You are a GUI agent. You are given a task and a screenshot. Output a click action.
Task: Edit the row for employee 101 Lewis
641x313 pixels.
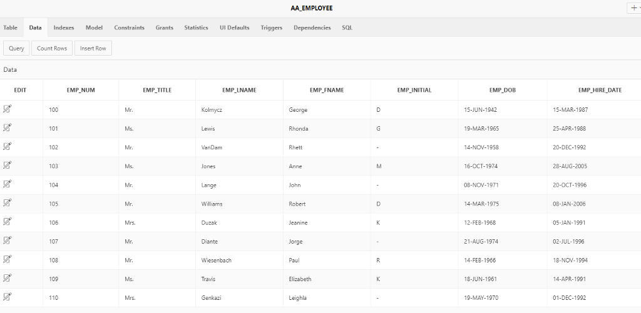(8, 127)
